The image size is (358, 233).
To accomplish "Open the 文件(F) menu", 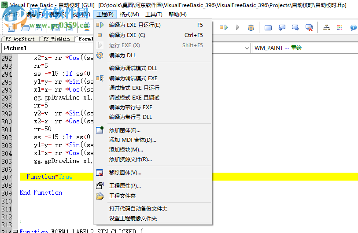I will pos(11,15).
